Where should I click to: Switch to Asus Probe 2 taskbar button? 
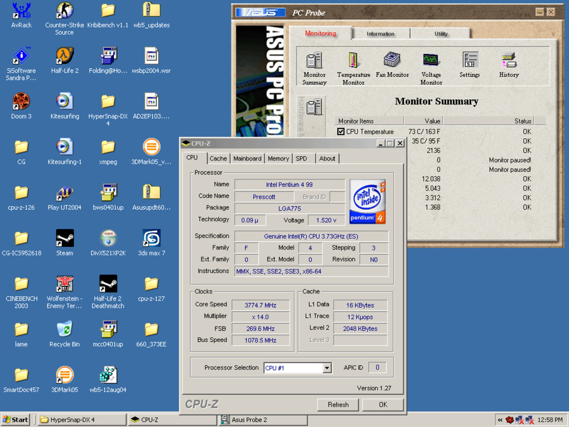point(263,420)
